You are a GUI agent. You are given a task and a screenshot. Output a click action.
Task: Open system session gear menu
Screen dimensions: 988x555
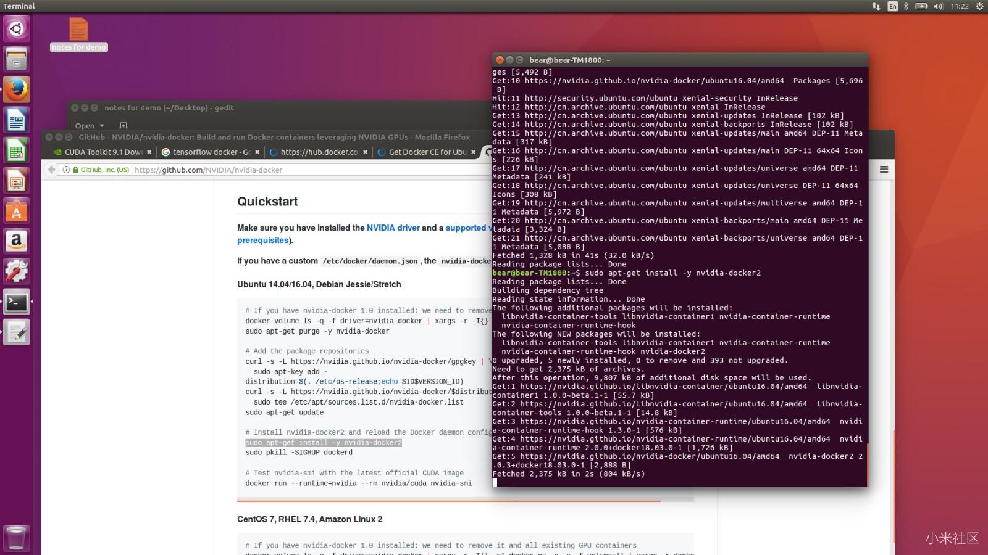tap(979, 6)
